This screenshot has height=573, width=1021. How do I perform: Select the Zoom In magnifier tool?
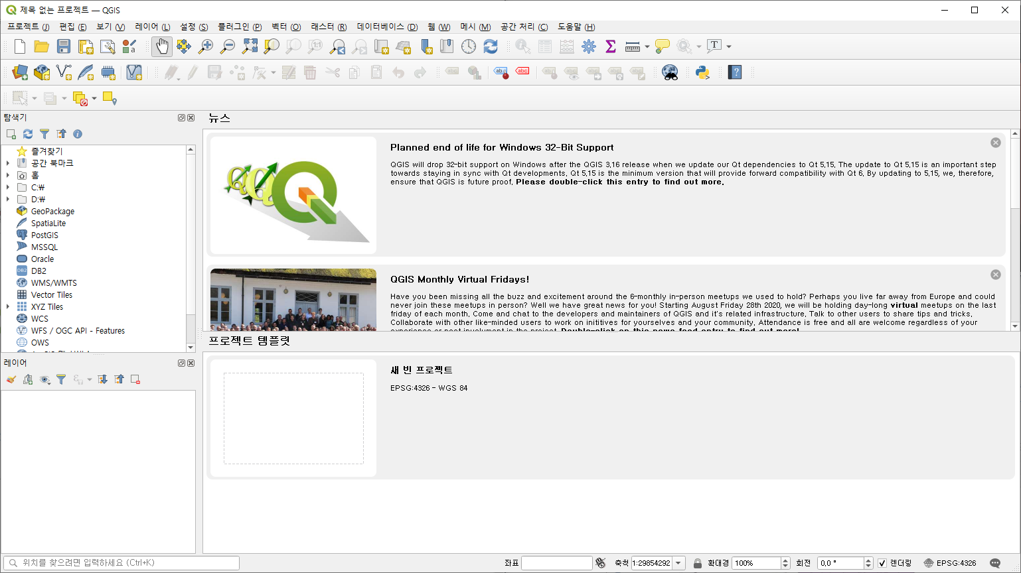[206, 46]
